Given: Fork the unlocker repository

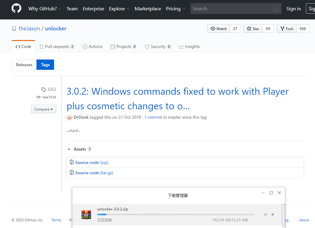Looking at the screenshot, I should coord(287,29).
